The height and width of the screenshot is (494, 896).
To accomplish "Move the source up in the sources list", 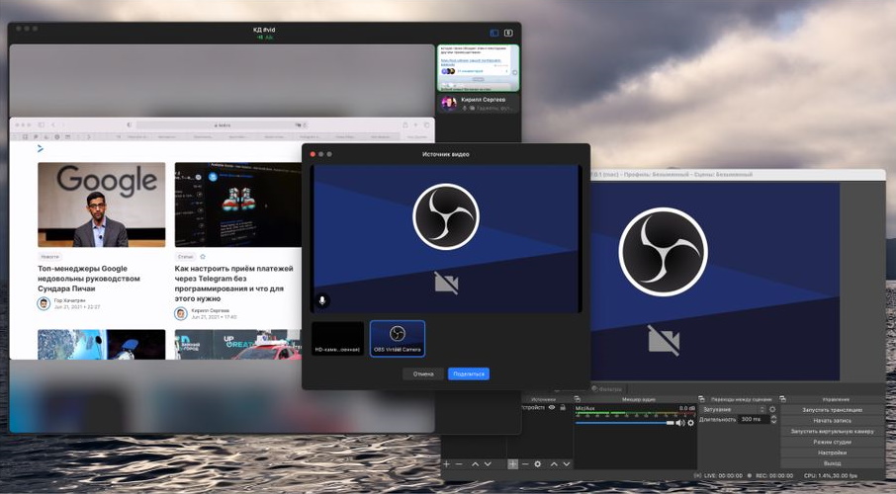I will pos(554,464).
